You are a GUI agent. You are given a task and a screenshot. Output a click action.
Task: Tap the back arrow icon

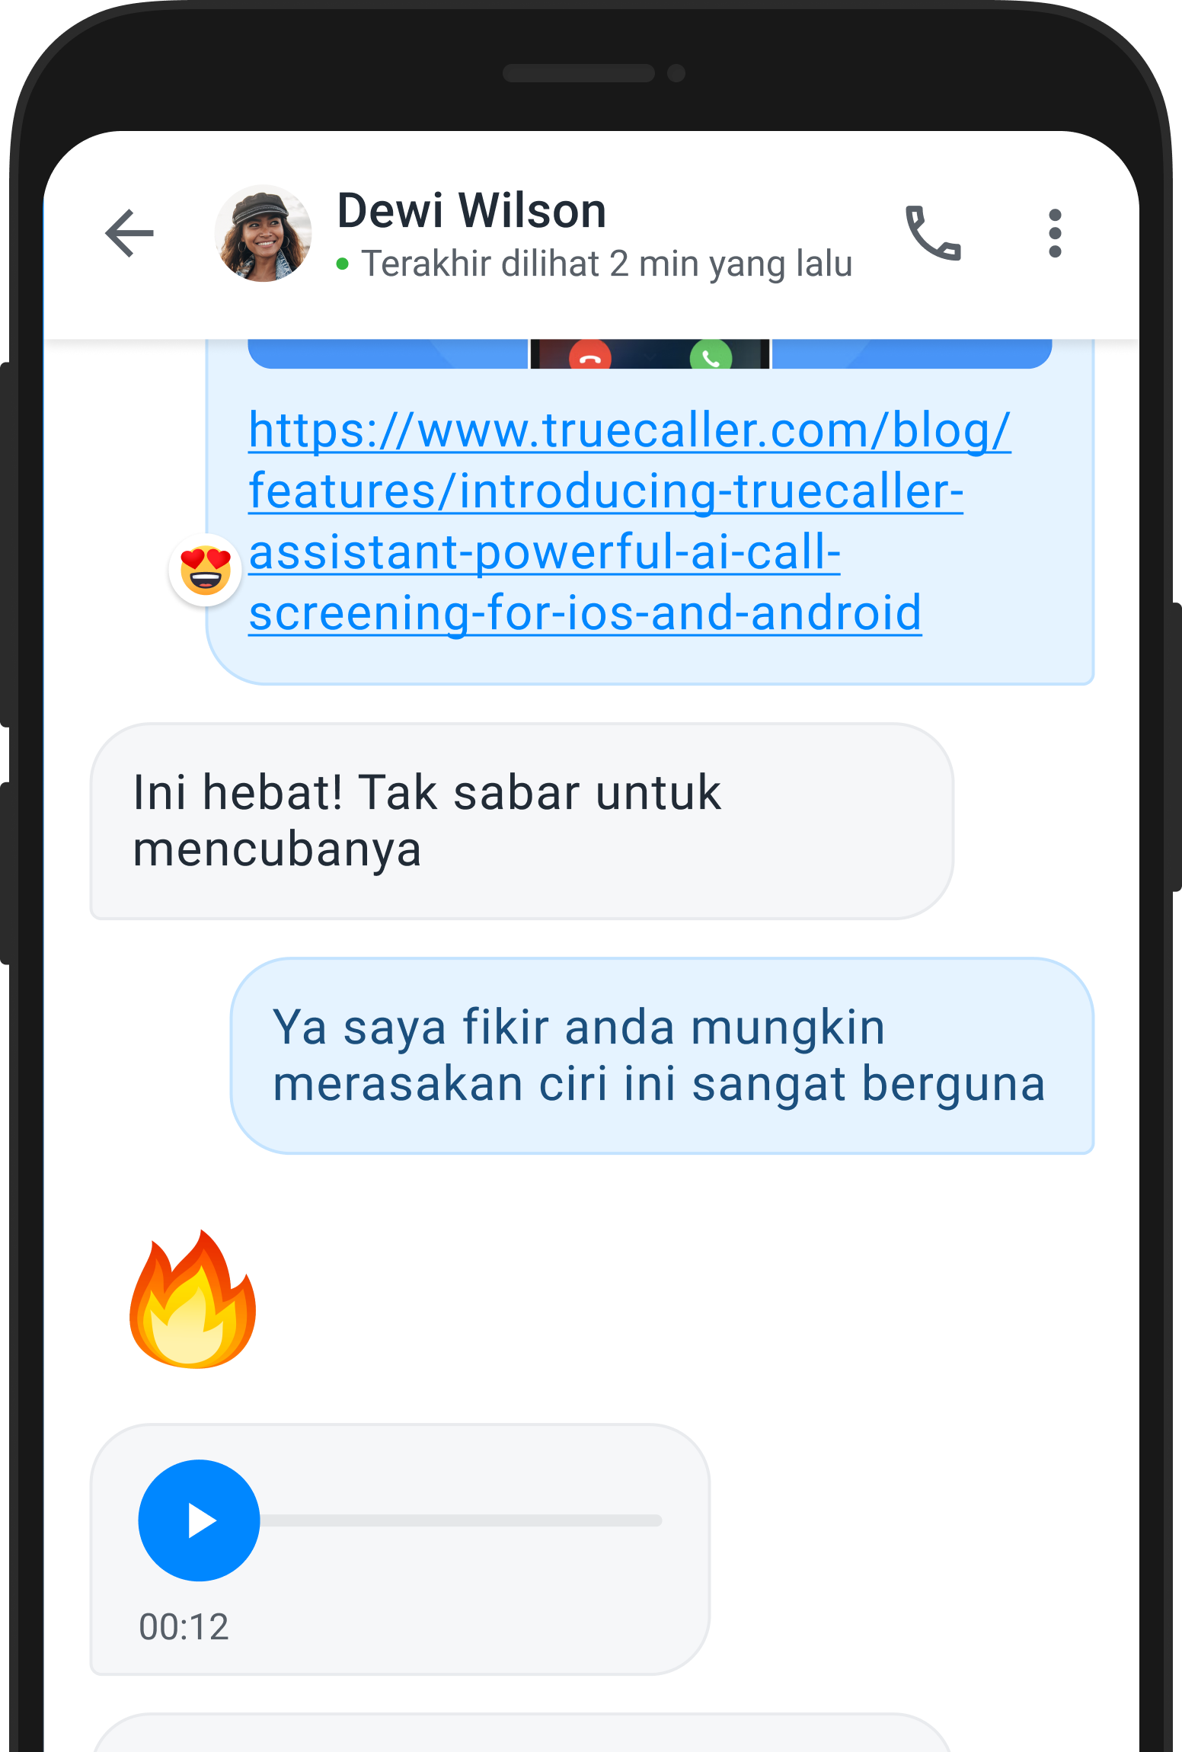point(129,233)
